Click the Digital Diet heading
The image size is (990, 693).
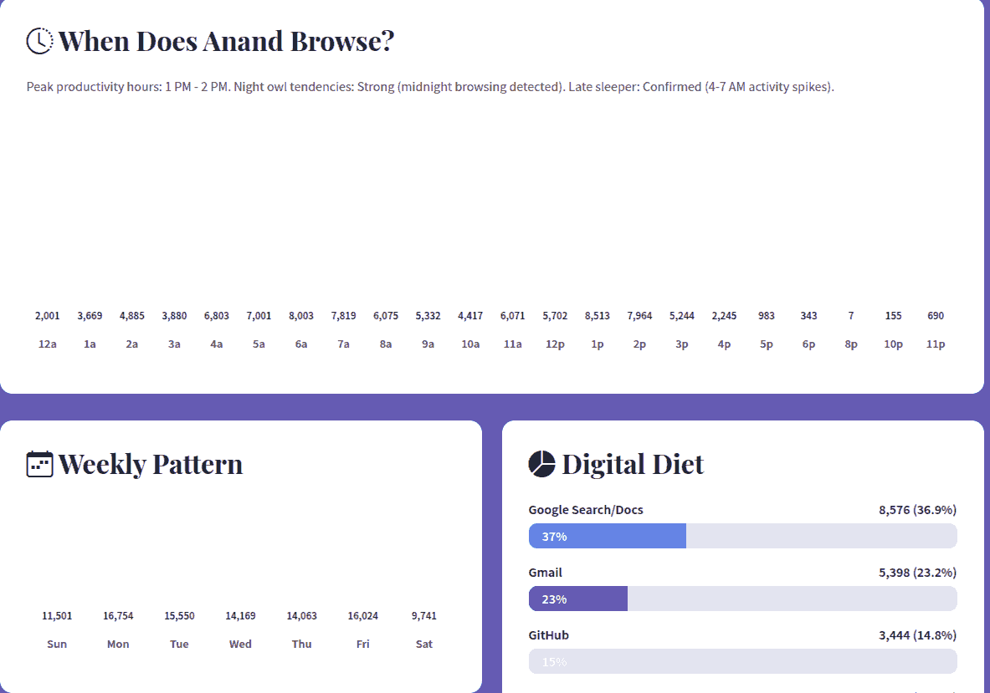[x=633, y=464]
